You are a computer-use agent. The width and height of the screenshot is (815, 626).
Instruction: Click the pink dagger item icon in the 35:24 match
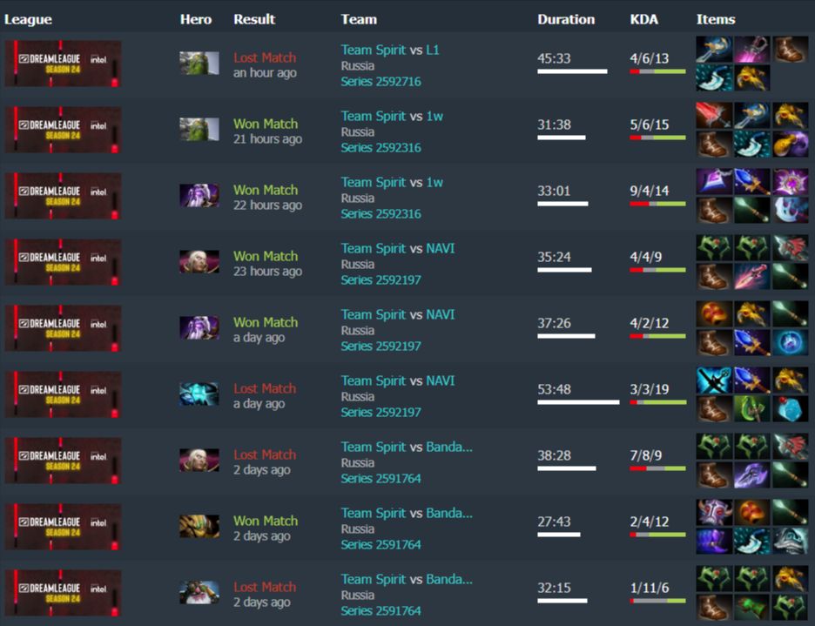752,276
